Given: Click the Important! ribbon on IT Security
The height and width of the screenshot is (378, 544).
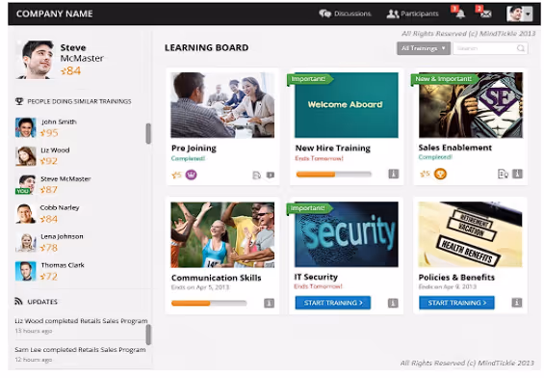Looking at the screenshot, I should click(x=309, y=208).
